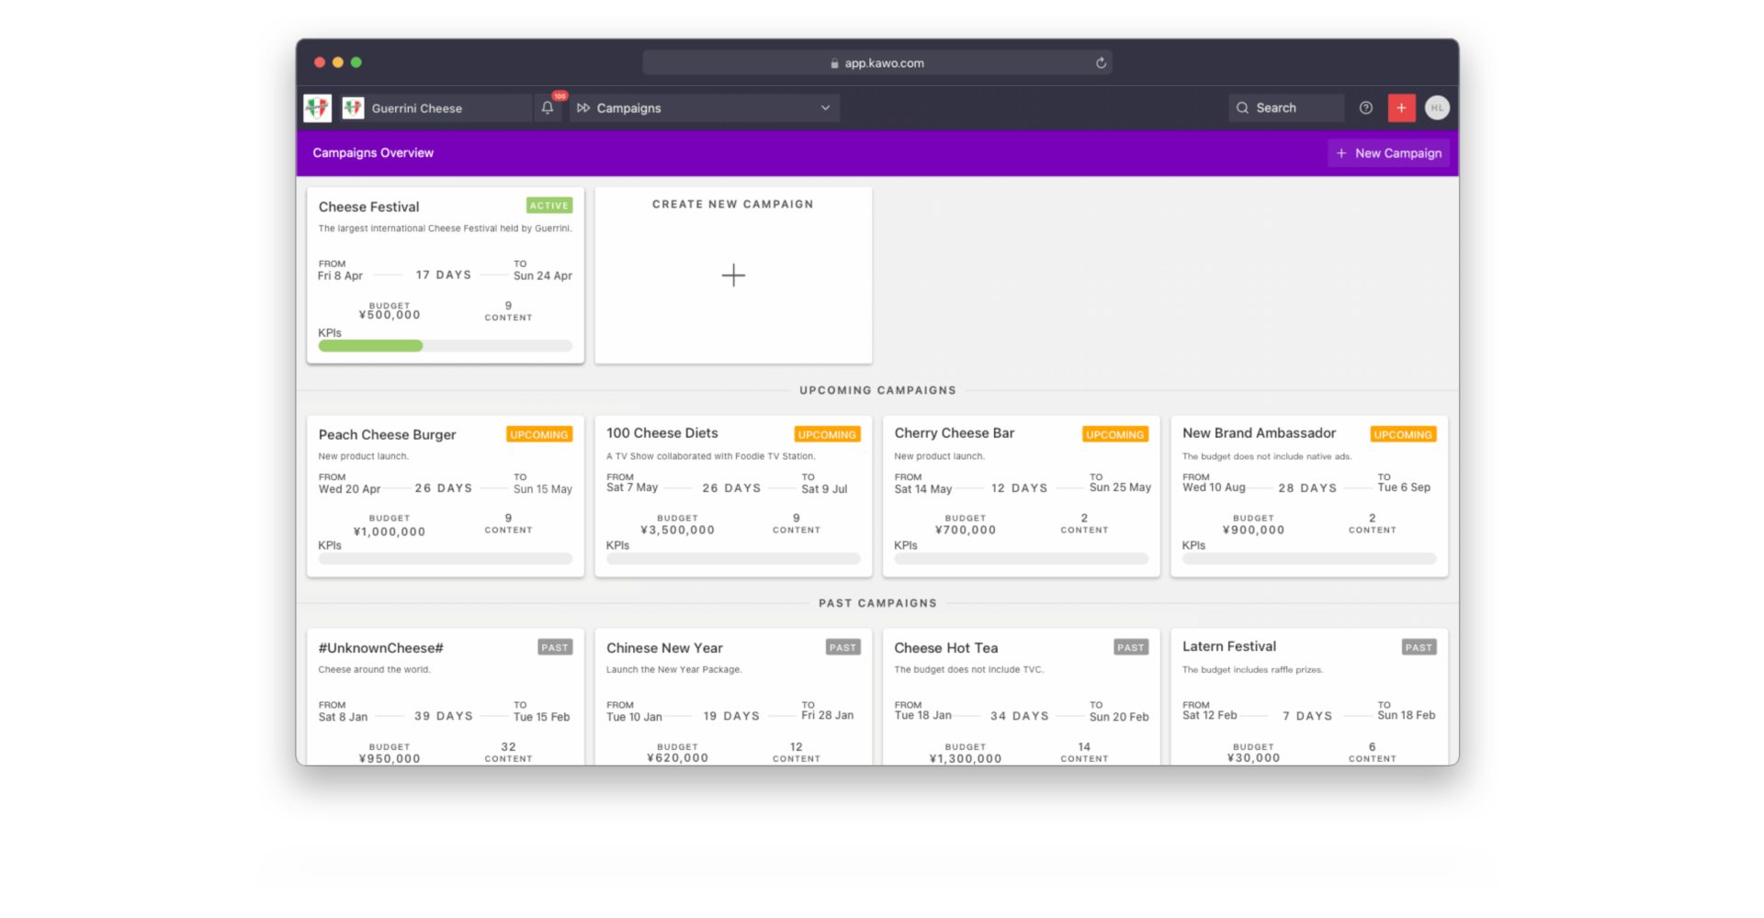The height and width of the screenshot is (918, 1764).
Task: Click the Search field
Action: pyautogui.click(x=1285, y=108)
